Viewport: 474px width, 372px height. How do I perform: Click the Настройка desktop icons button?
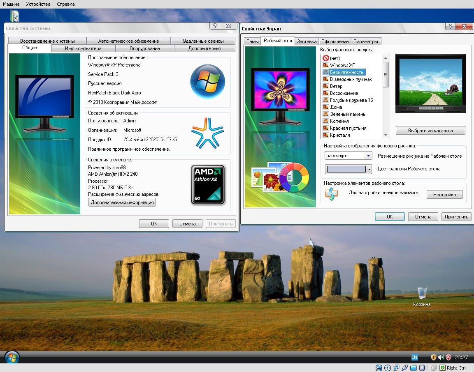coord(444,195)
